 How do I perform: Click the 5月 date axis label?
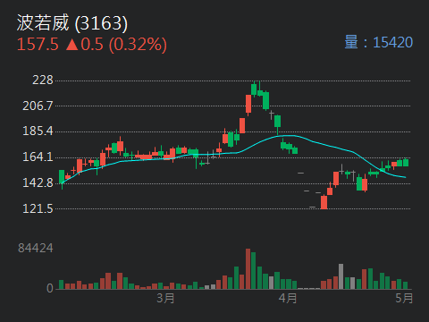click(404, 298)
